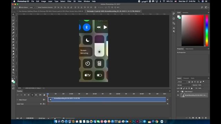Image resolution: width=221 pixels, height=124 pixels.
Task: Click the hue spectrum slider
Action: click(207, 31)
